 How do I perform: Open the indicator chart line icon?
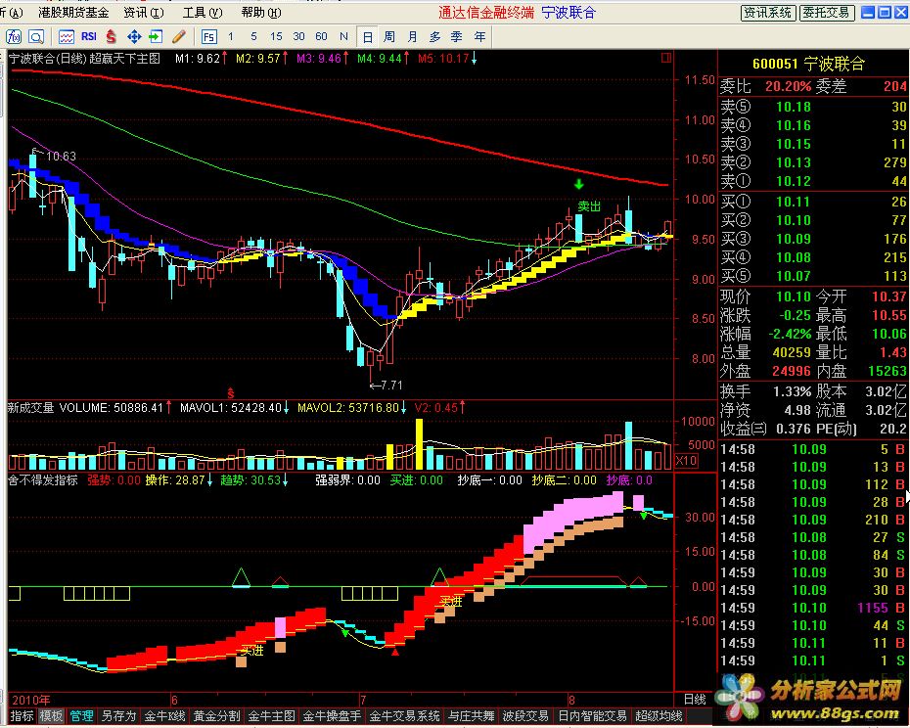point(67,37)
